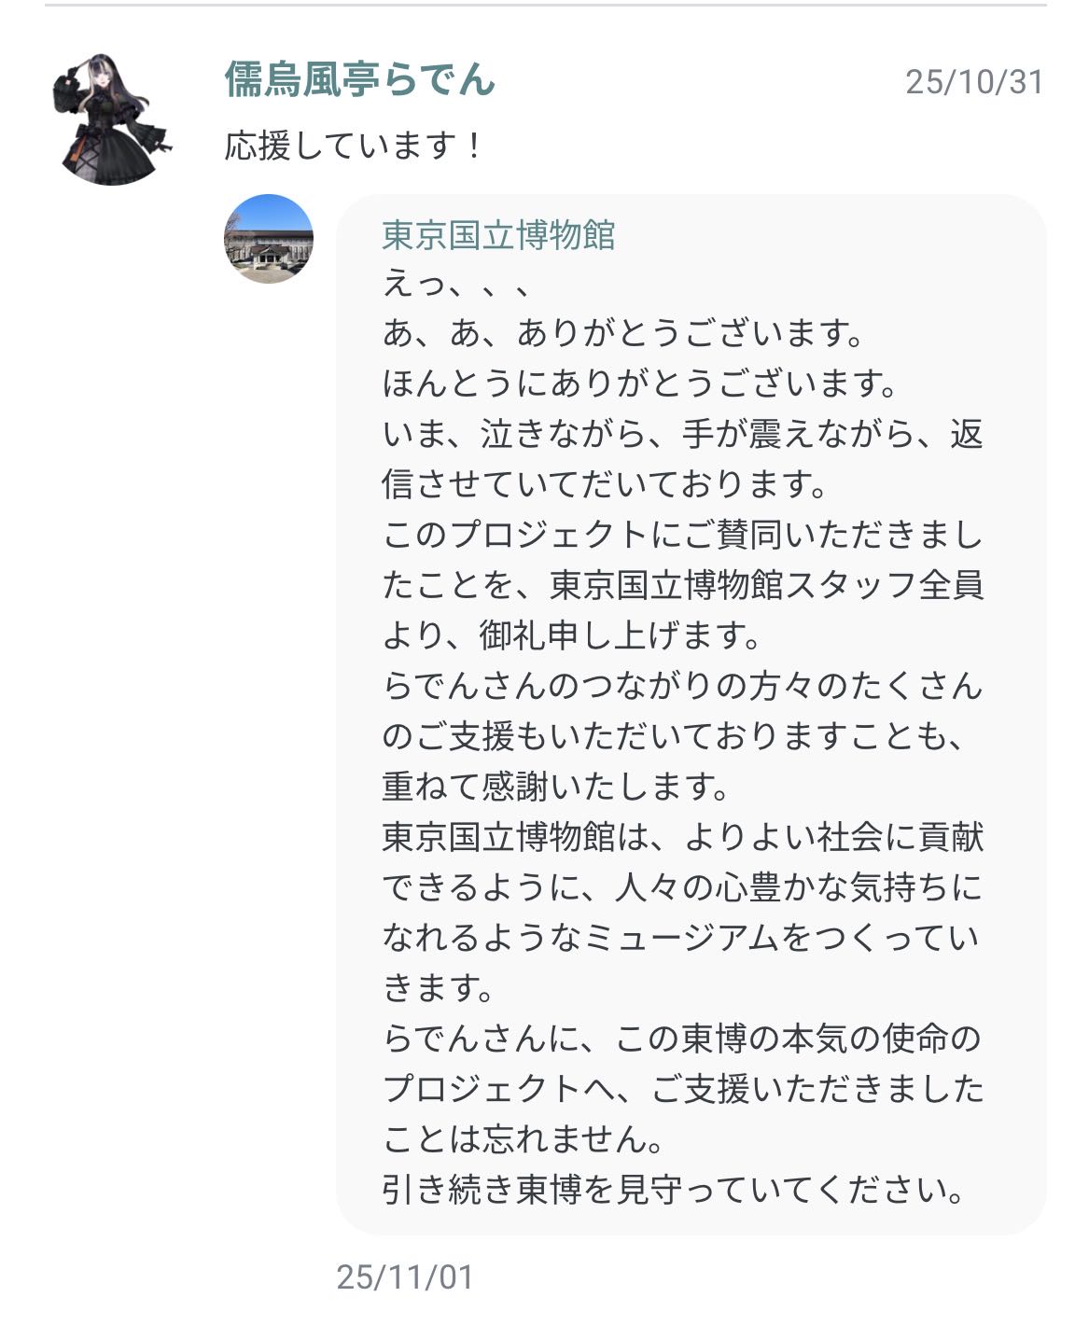Click the line starting らでんさんに、この東博
Image resolution: width=1075 pixels, height=1325 pixels.
tap(682, 1038)
